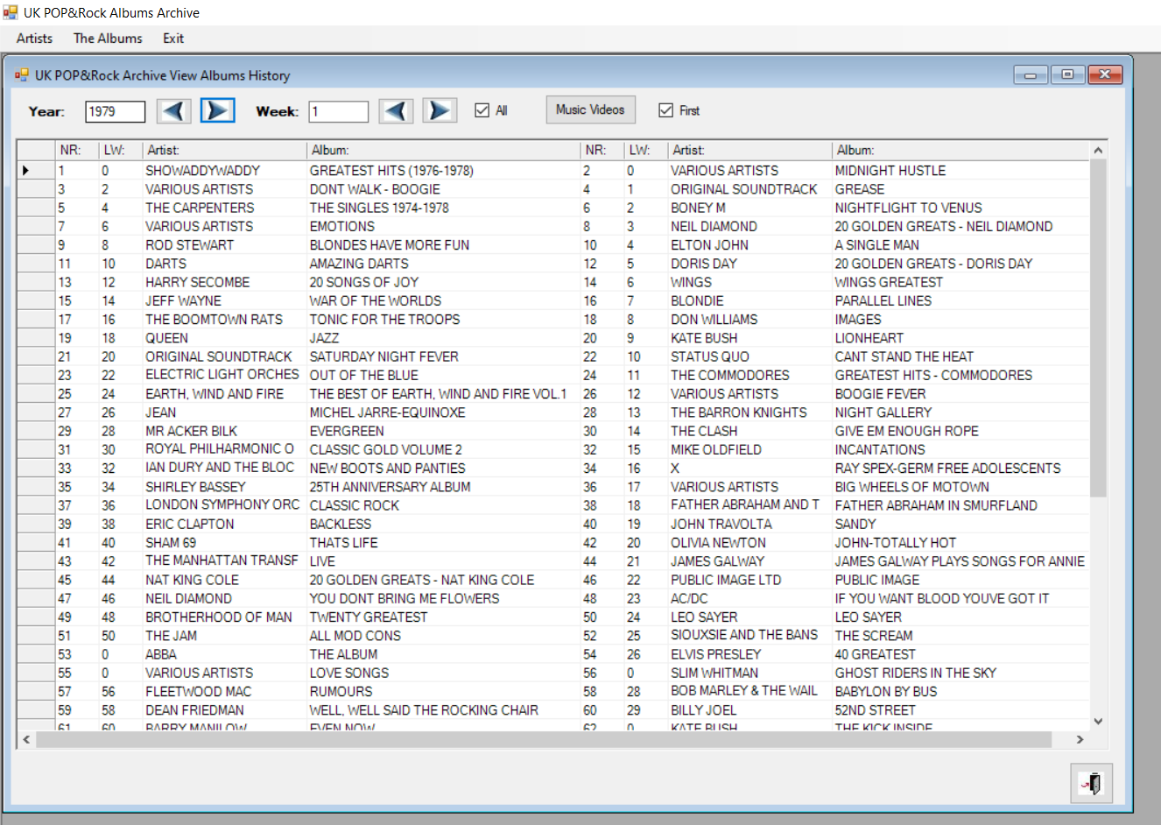Select the row header of the SHOWADDYWADDY row
This screenshot has height=825, width=1161.
pos(36,171)
